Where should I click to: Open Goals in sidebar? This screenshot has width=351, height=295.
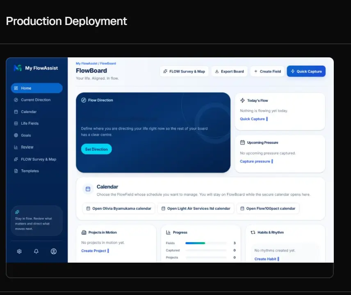pyautogui.click(x=37, y=135)
